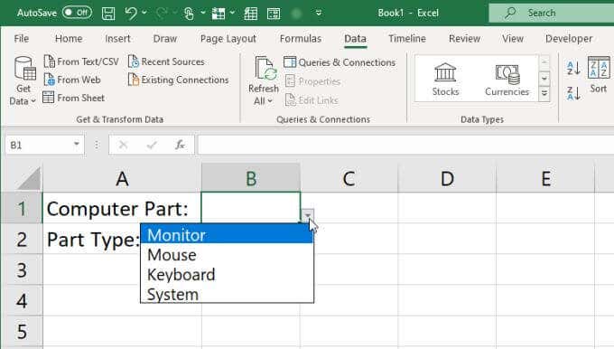Select column D header
The image size is (614, 349).
pyautogui.click(x=447, y=179)
